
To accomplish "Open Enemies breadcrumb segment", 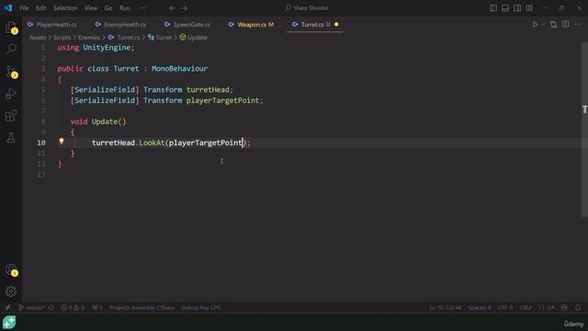I will point(89,38).
